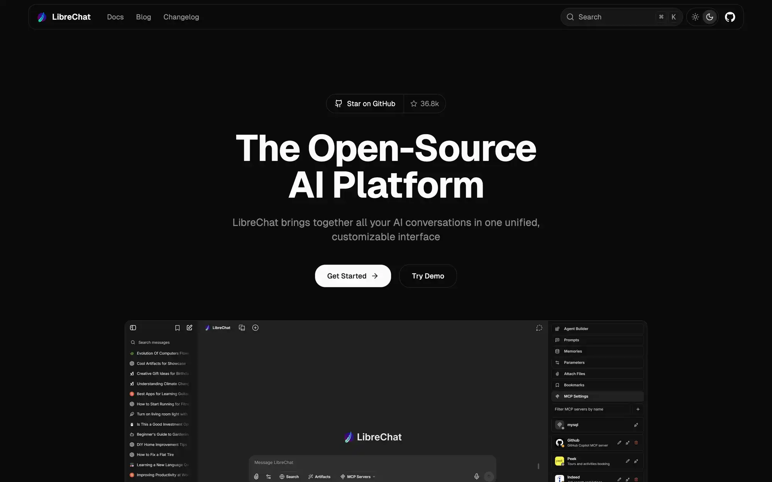The image size is (772, 482).
Task: Click the paperclip attach icon in message box
Action: click(x=256, y=477)
